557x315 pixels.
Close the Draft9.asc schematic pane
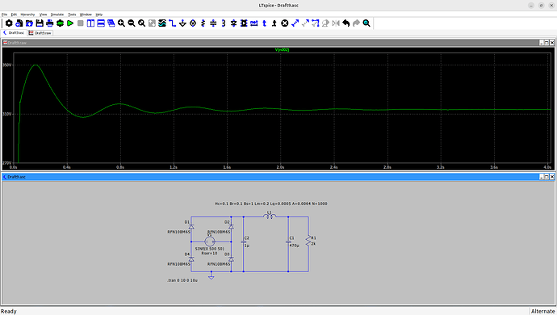(552, 177)
